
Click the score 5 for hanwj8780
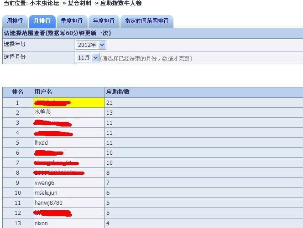pos(108,203)
